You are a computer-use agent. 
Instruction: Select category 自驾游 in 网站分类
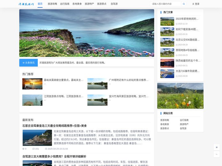coord(183,128)
